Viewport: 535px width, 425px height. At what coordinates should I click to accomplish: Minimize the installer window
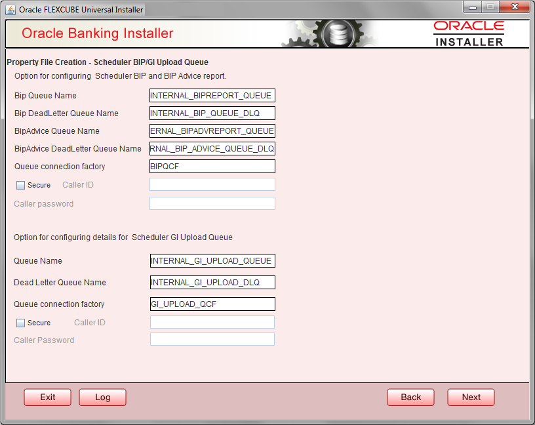click(x=473, y=7)
